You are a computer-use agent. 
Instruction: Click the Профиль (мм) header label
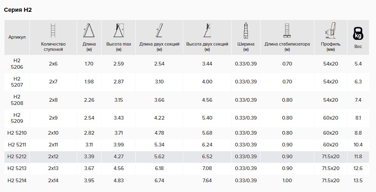(x=331, y=47)
